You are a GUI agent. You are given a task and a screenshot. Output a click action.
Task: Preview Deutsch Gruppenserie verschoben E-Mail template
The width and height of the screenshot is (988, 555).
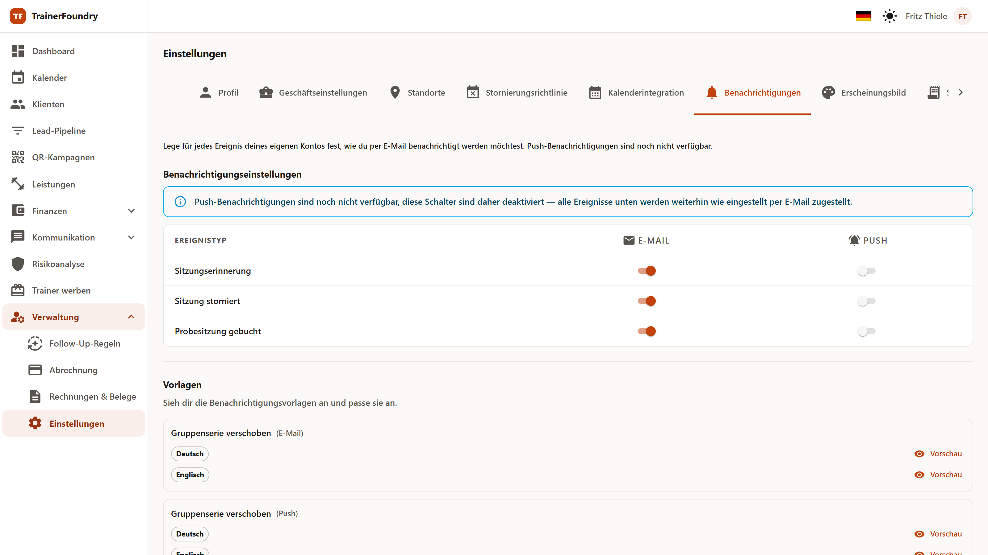pyautogui.click(x=938, y=454)
